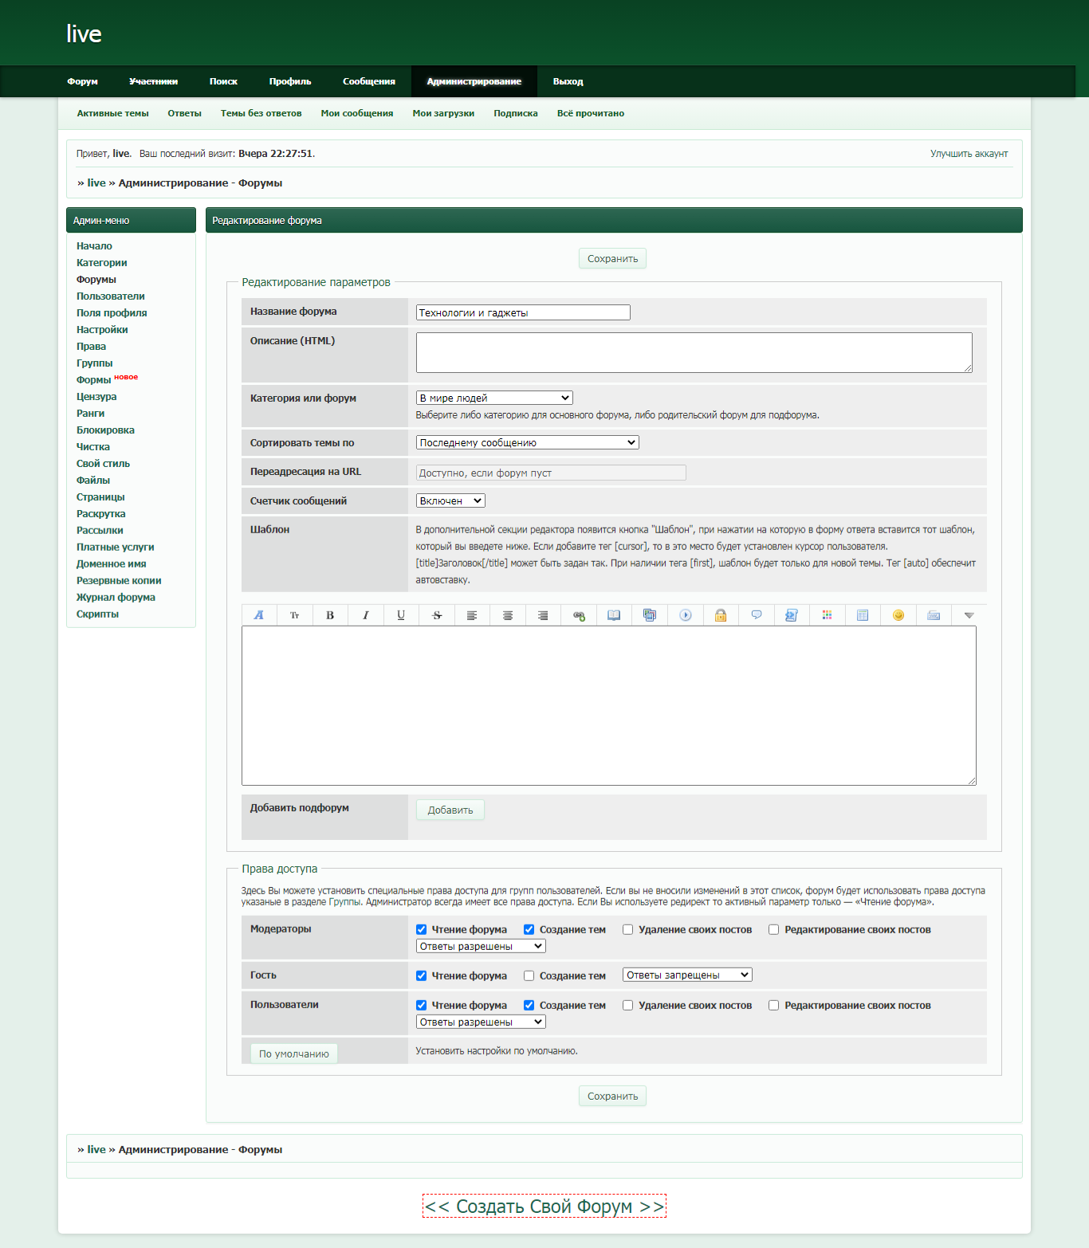This screenshot has height=1248, width=1089.
Task: Center-align text in the editor
Action: tap(508, 615)
